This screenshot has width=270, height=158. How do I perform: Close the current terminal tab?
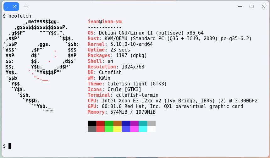[x=14, y=7]
